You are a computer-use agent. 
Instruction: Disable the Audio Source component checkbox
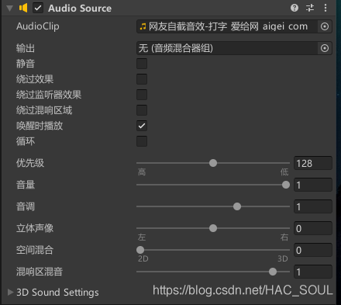click(38, 8)
